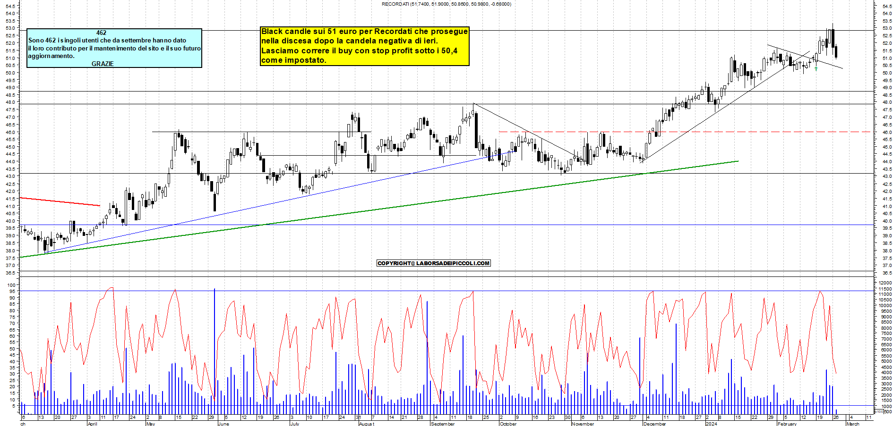Click 'Sono 462 i singoli utenti' line

click(x=107, y=41)
